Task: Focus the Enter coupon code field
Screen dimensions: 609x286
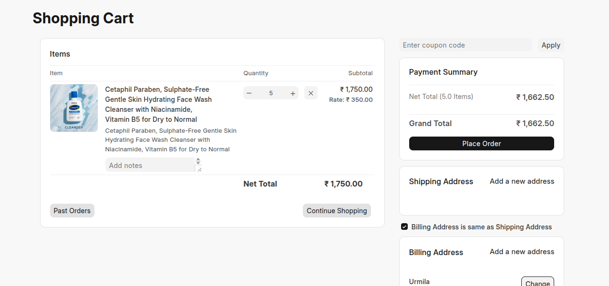Action: (465, 45)
